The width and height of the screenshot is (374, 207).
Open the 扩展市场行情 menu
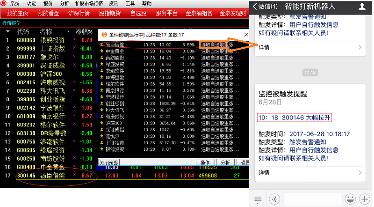[x=89, y=4]
